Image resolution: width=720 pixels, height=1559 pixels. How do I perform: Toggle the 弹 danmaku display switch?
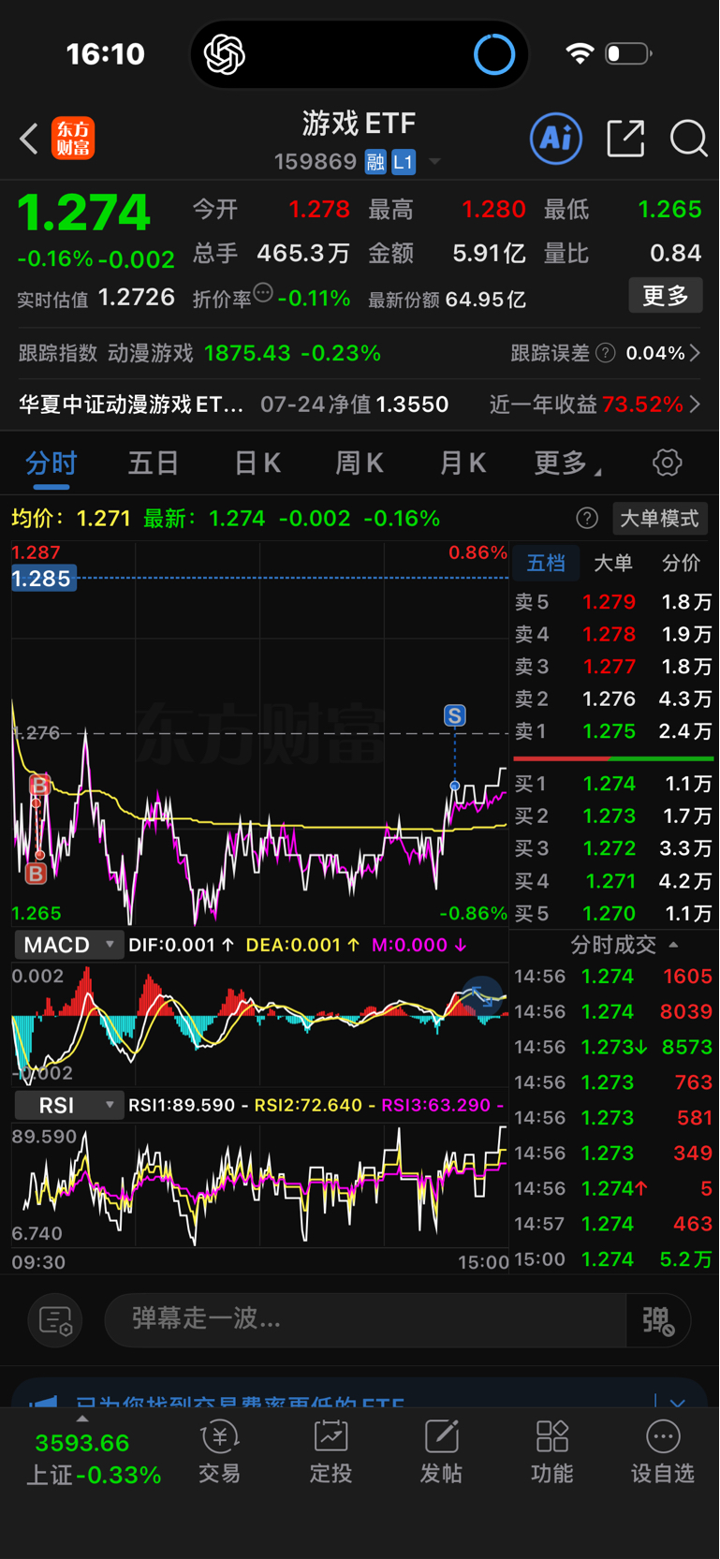(x=658, y=1320)
